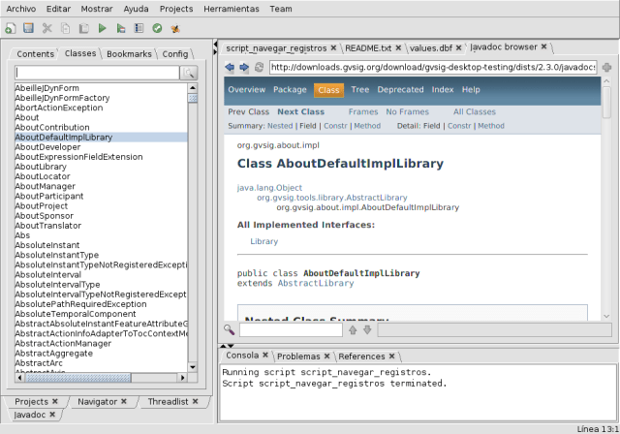This screenshot has height=434, width=620.
Task: Close the README.txt tab
Action: click(398, 46)
